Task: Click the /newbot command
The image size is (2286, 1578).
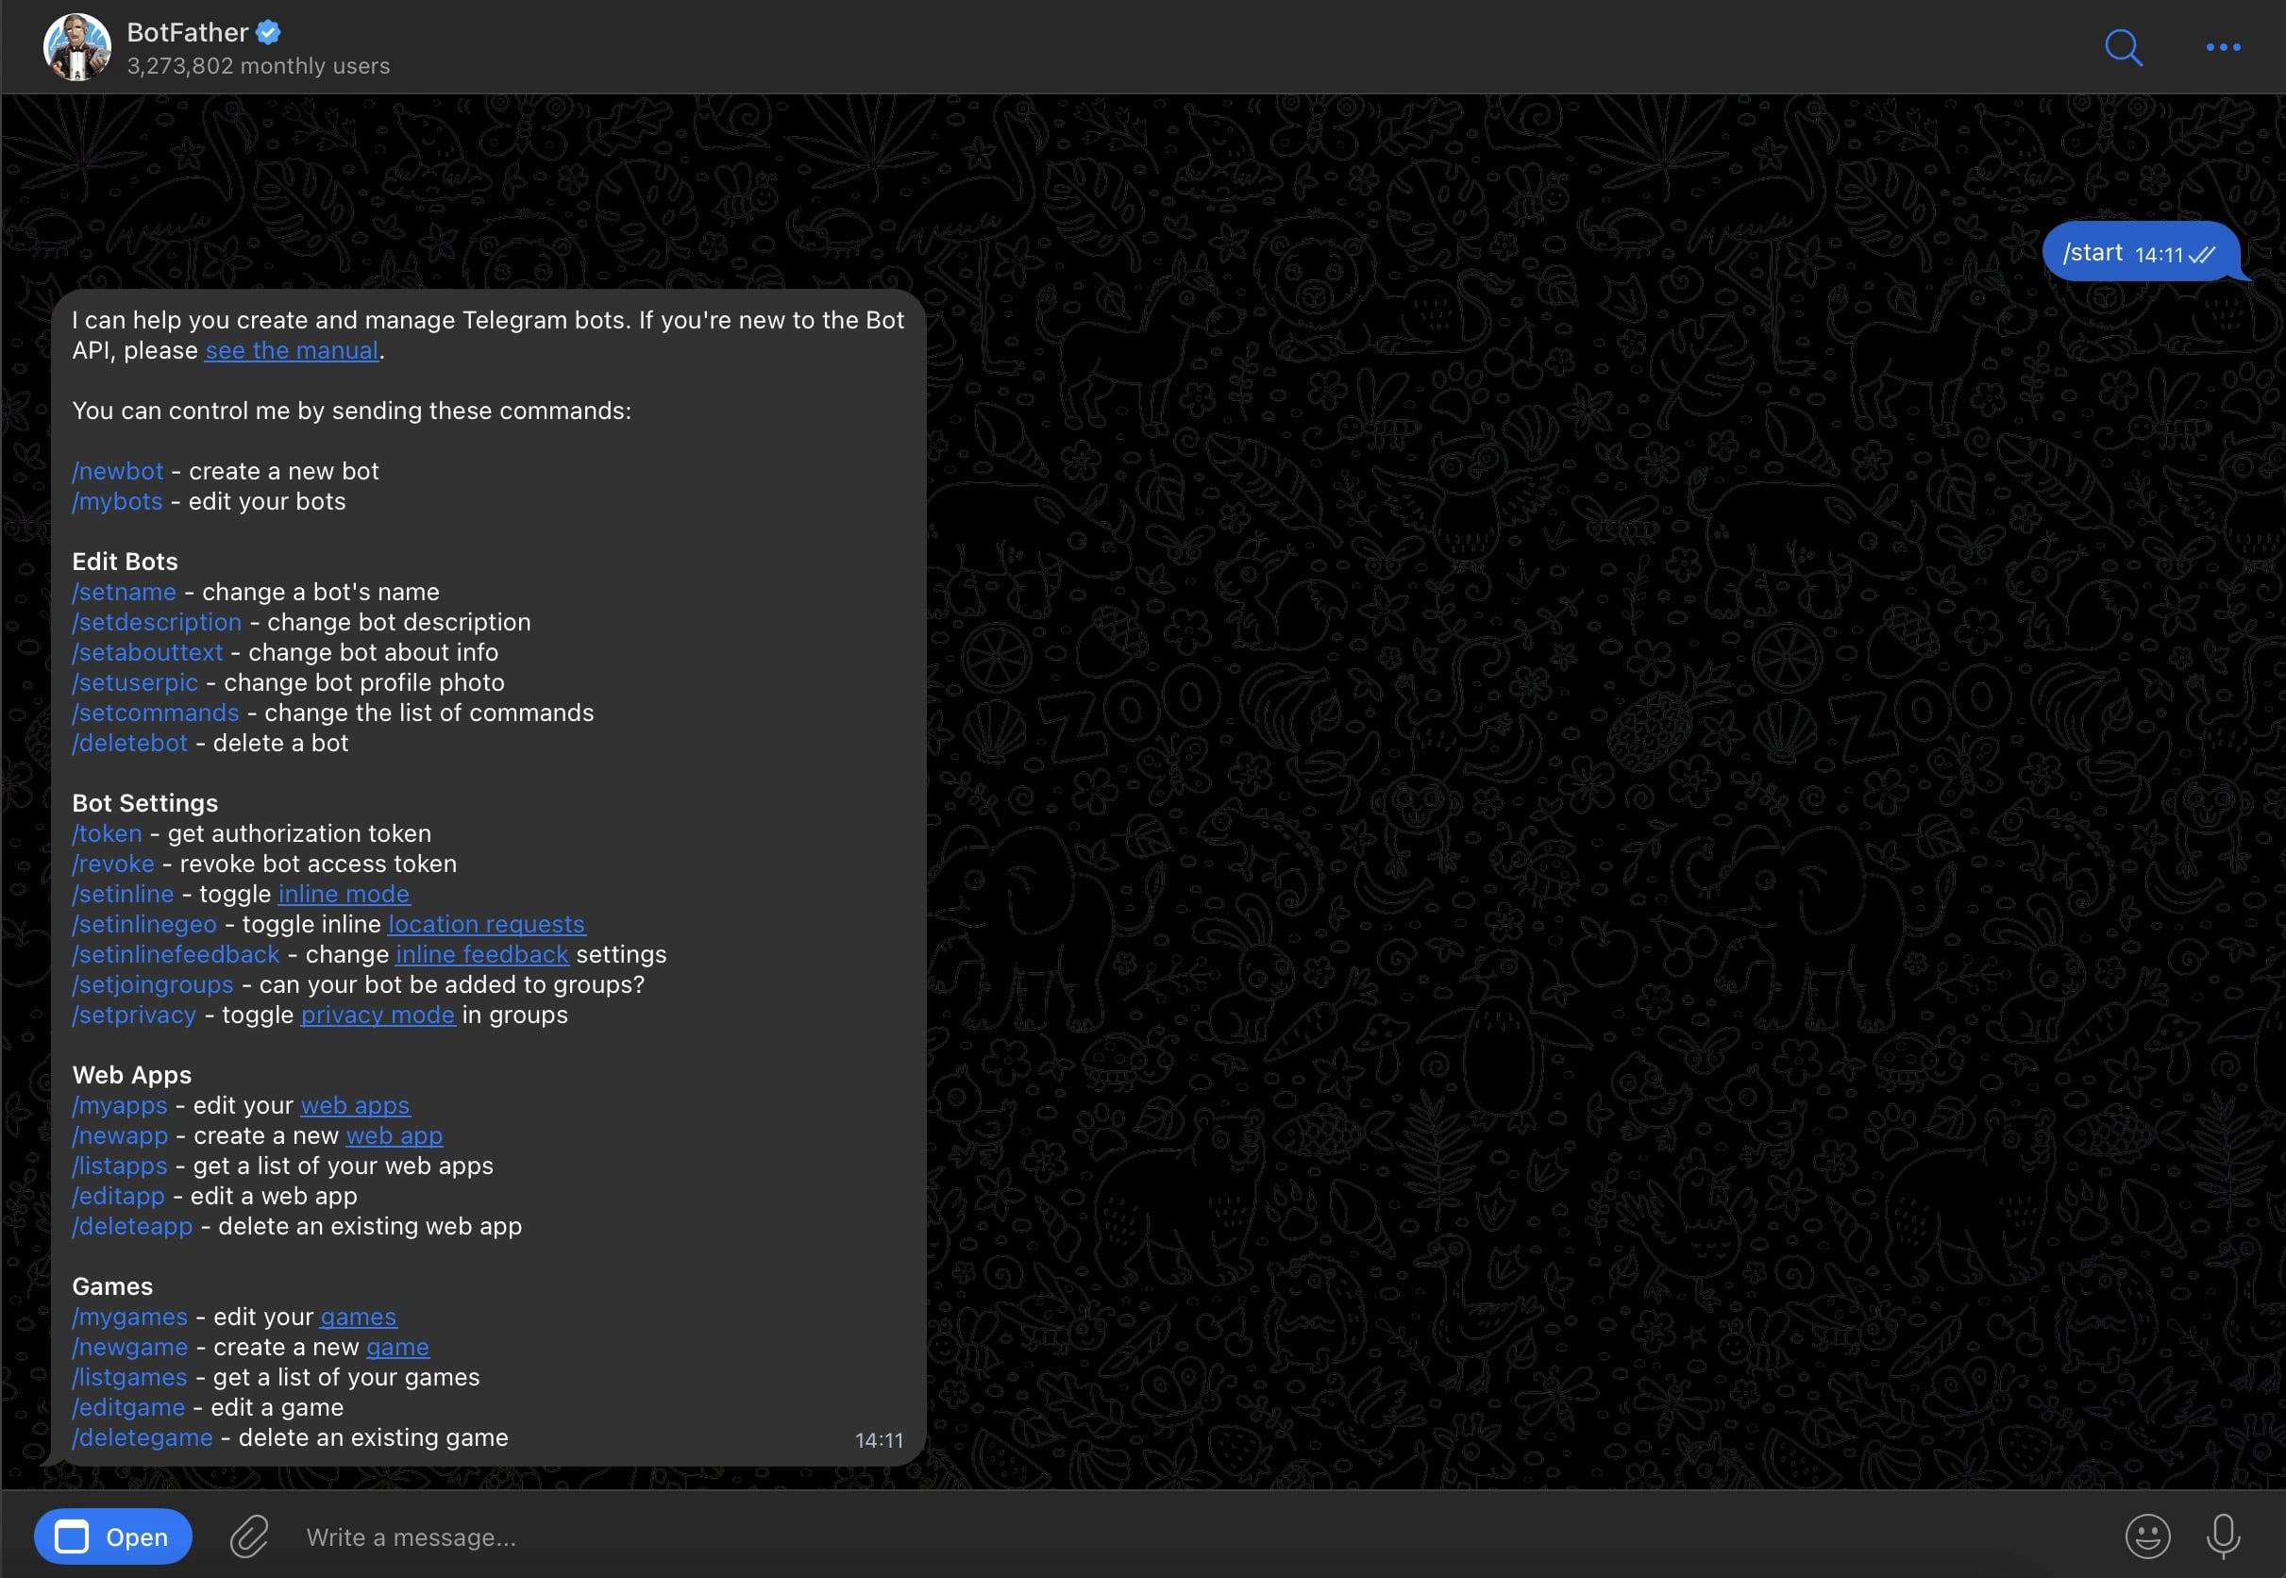Action: coord(118,472)
